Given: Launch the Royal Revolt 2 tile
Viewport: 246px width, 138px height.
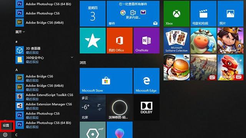Looking at the screenshot, I should pyautogui.click(x=230, y=41).
